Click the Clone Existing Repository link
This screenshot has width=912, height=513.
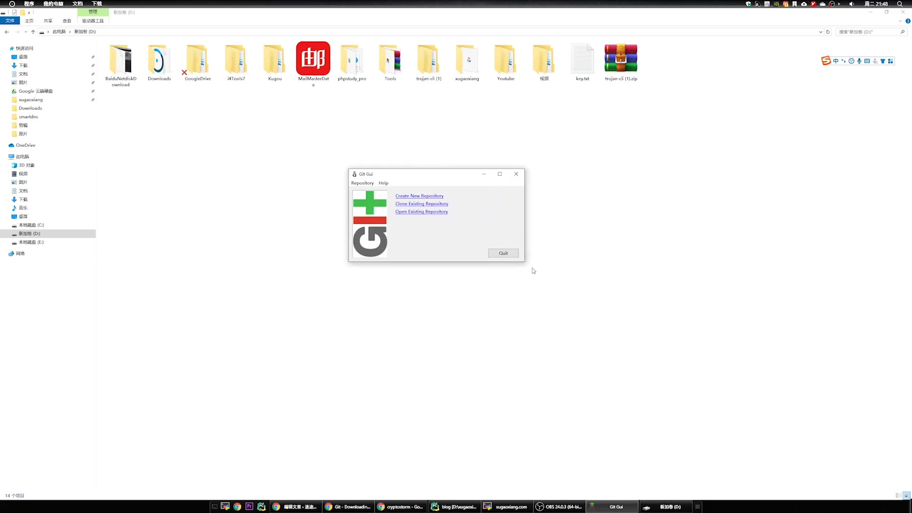click(x=421, y=204)
